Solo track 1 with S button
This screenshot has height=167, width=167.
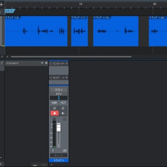point(63,108)
